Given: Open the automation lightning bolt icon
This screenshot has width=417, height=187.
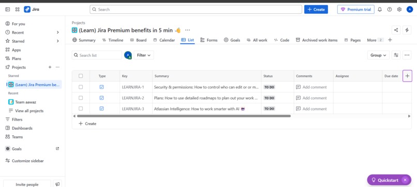Looking at the screenshot, I should [407, 30].
